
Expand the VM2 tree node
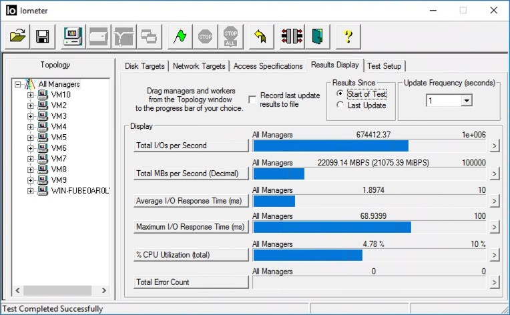tap(30, 105)
